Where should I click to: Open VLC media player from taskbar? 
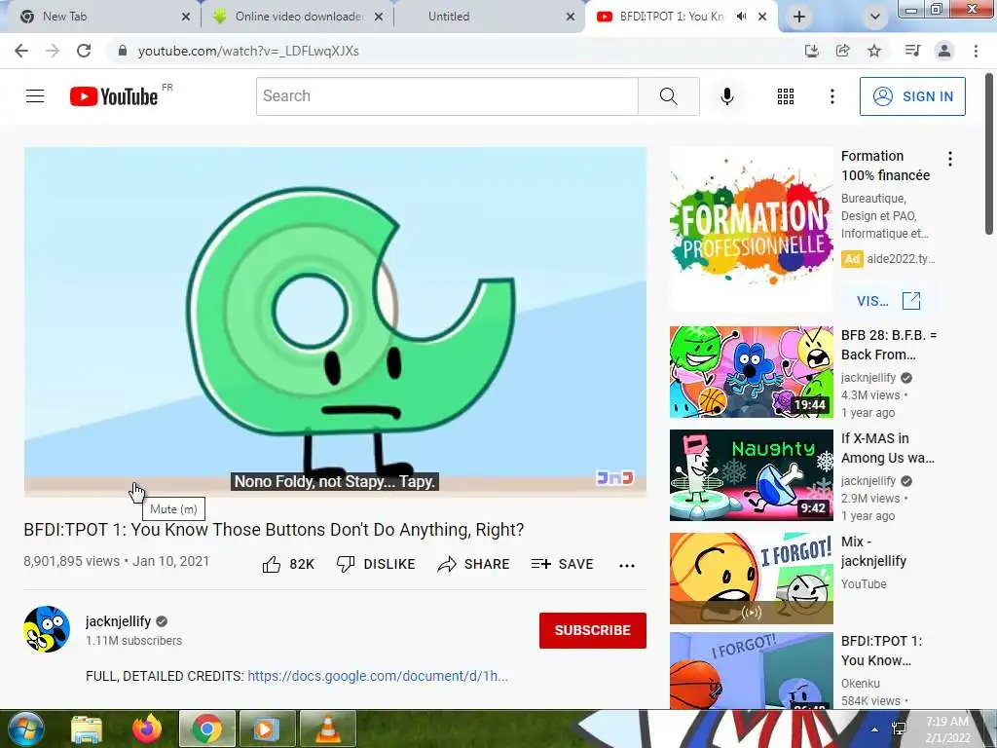327,729
